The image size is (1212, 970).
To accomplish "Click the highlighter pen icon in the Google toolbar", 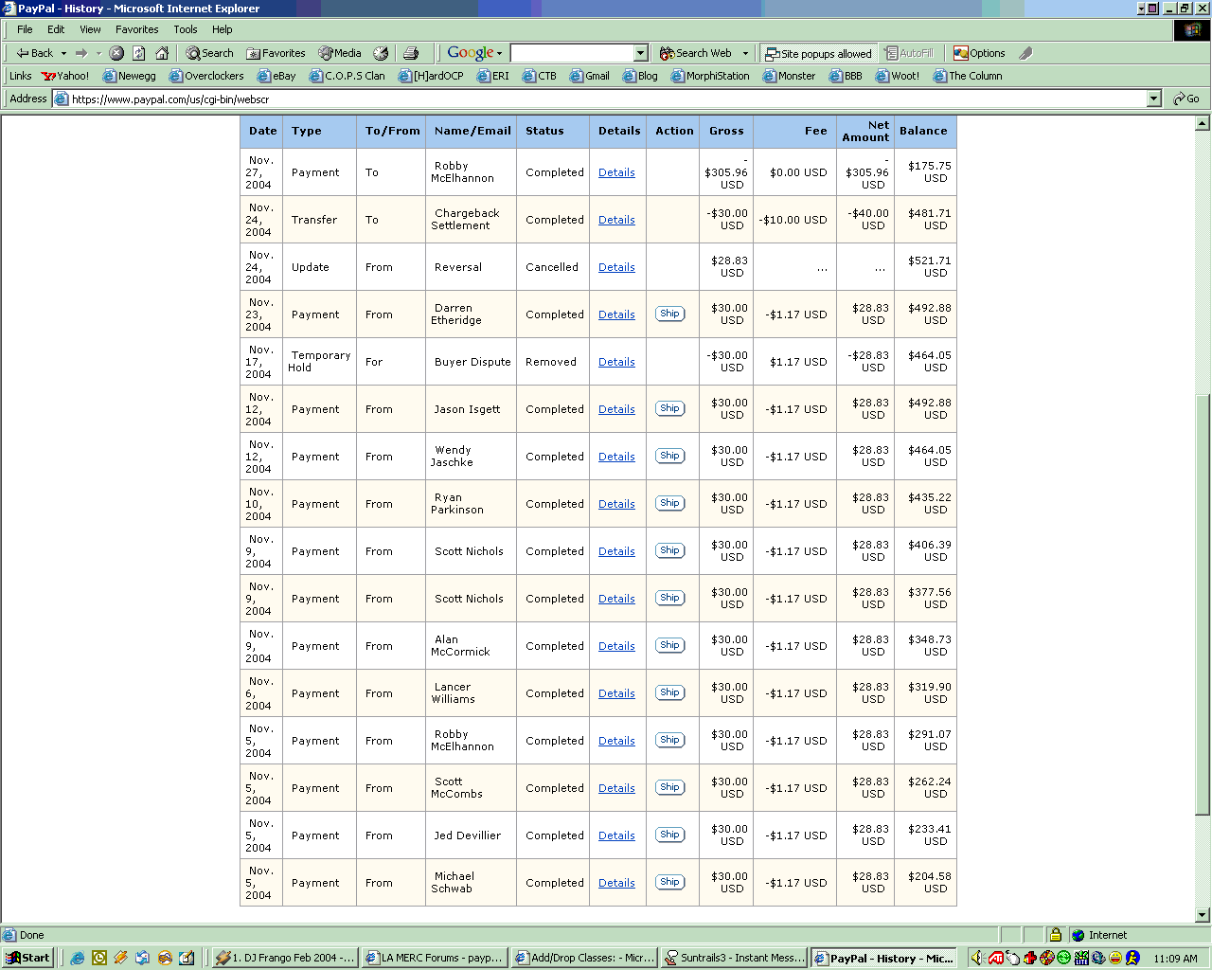I will pos(1025,53).
